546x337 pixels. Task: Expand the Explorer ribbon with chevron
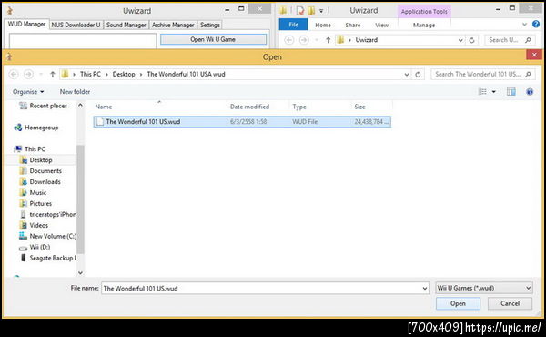point(525,25)
